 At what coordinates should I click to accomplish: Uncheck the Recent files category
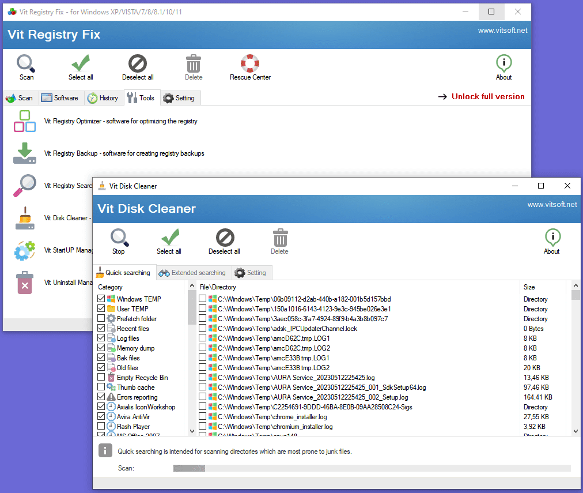click(x=101, y=328)
